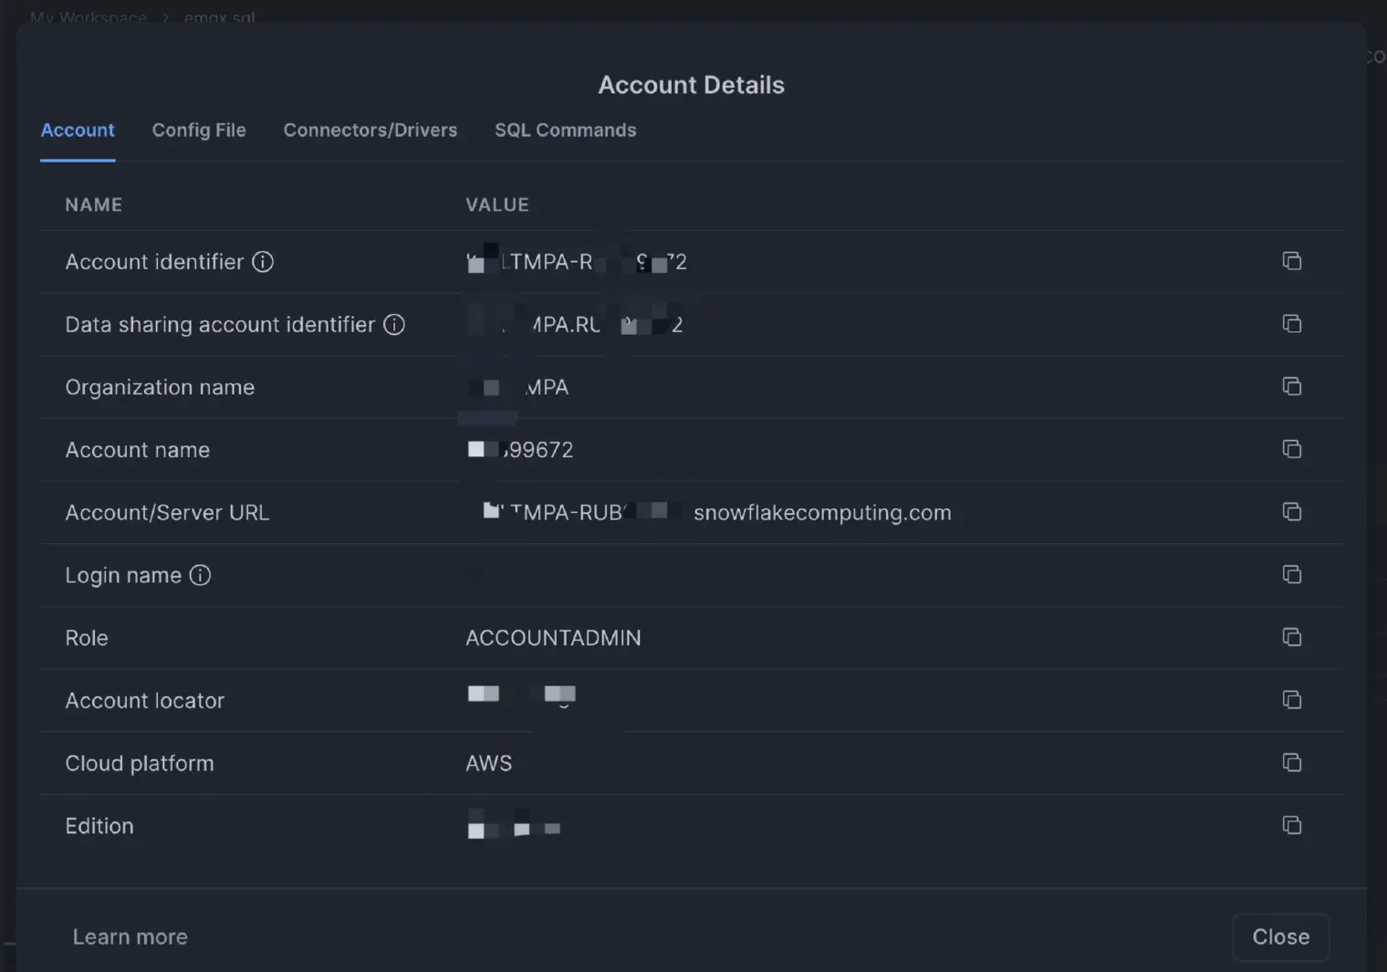Copy the Data sharing account identifier

click(x=1291, y=324)
